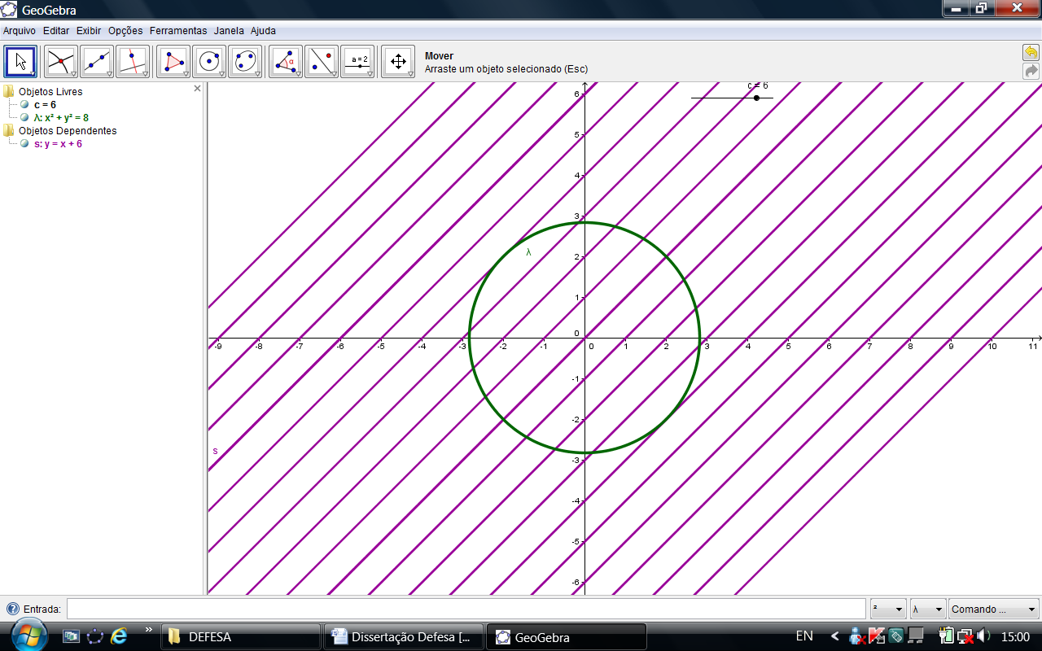Open the Comando list dropdown
The height and width of the screenshot is (651, 1042).
[994, 609]
